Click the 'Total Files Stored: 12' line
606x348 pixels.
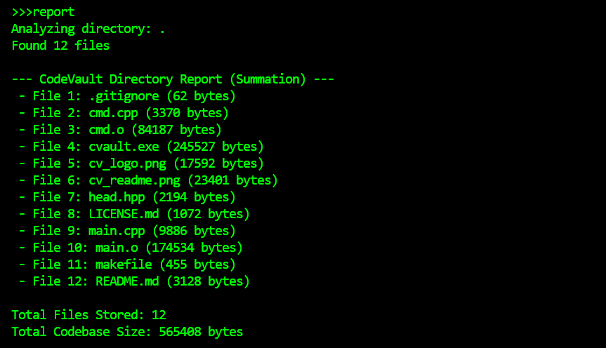[88, 315]
